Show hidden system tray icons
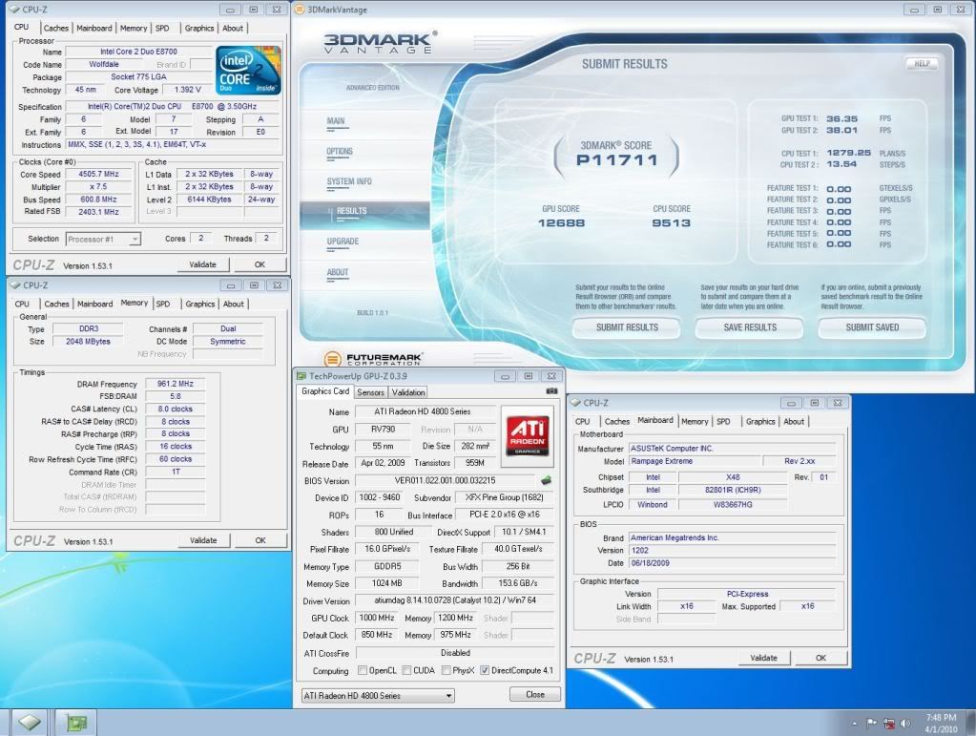This screenshot has height=736, width=976. click(855, 724)
